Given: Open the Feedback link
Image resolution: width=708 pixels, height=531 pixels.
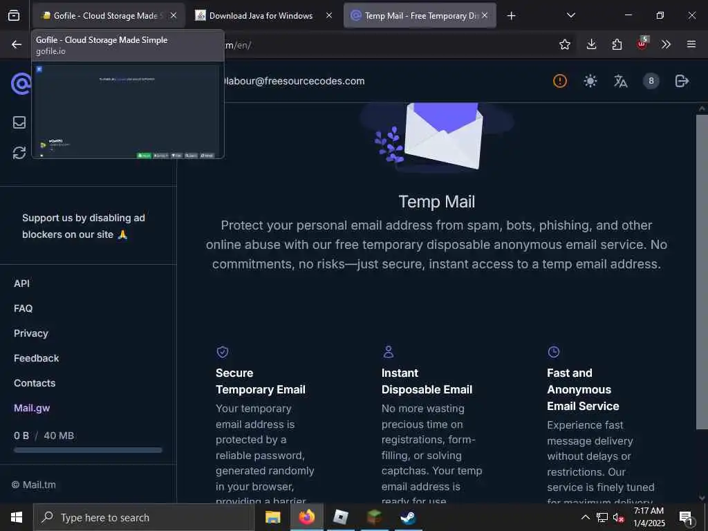Looking at the screenshot, I should [x=36, y=358].
